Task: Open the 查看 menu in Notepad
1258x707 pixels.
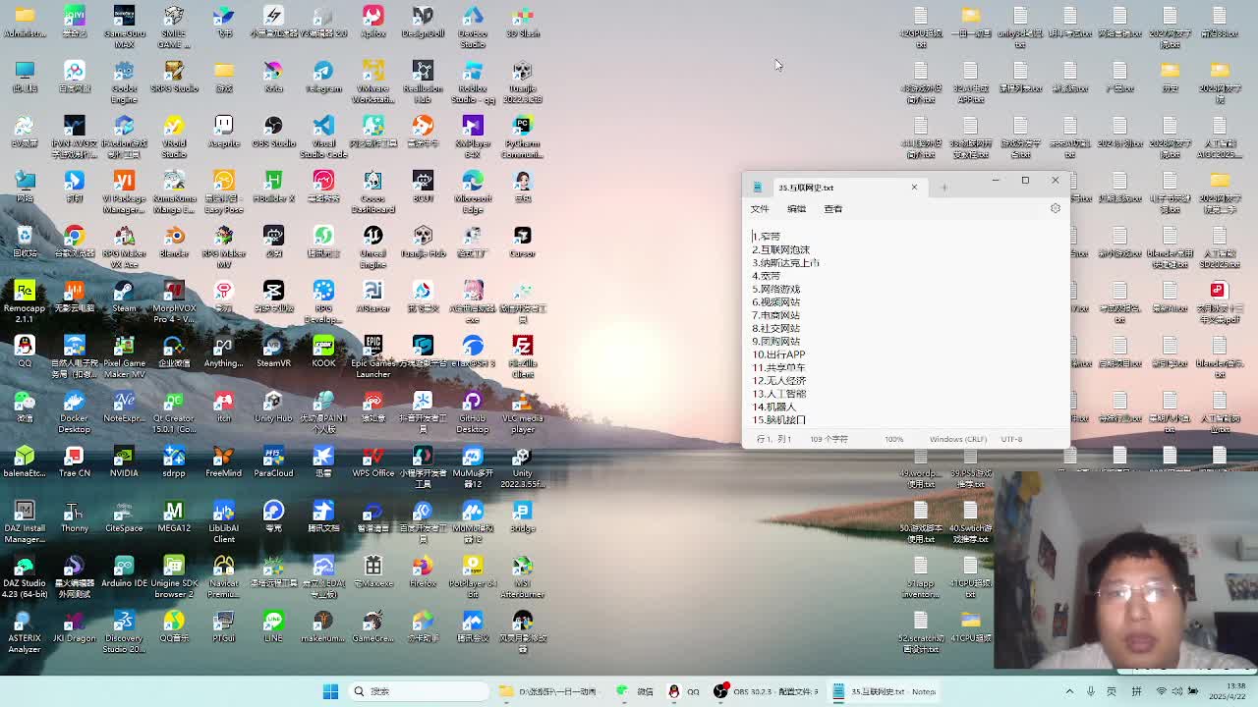Action: pyautogui.click(x=833, y=209)
